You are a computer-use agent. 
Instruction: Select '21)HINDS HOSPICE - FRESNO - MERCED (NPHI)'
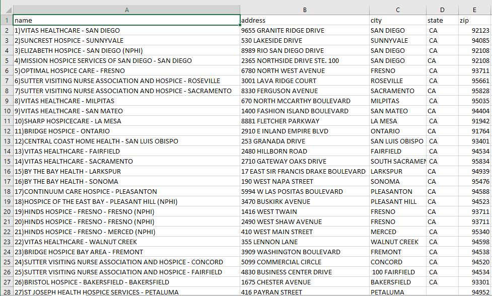pyautogui.click(x=127, y=232)
